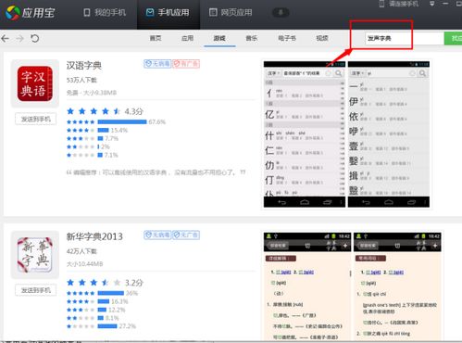Viewport: 462px width, 343px height.
Task: Click the 无广告 badge of 新华字典2013
Action: (x=186, y=235)
